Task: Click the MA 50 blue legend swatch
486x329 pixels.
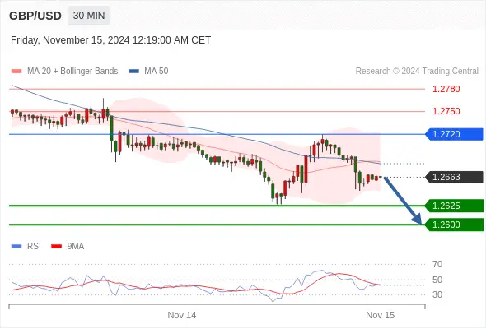Action: point(133,72)
